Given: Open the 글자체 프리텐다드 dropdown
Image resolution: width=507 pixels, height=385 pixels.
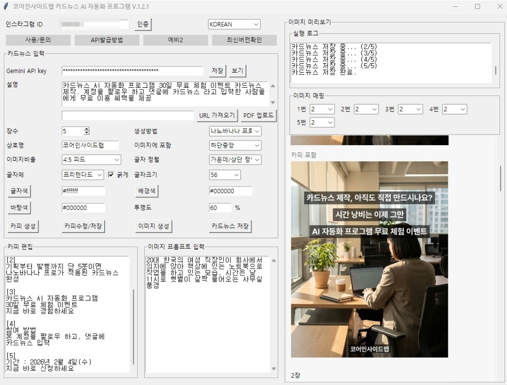Looking at the screenshot, I should [83, 174].
